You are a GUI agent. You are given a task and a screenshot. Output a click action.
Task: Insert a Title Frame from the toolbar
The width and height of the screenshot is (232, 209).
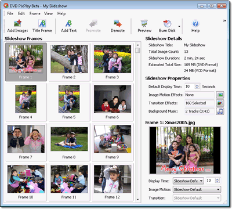click(x=42, y=26)
